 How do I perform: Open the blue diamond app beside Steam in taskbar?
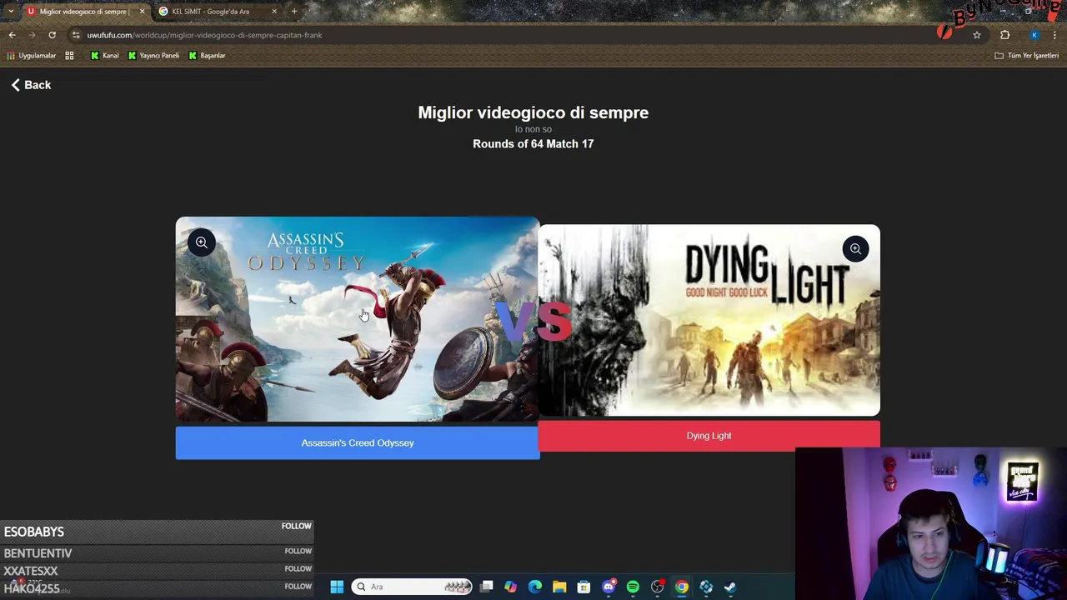coord(706,587)
